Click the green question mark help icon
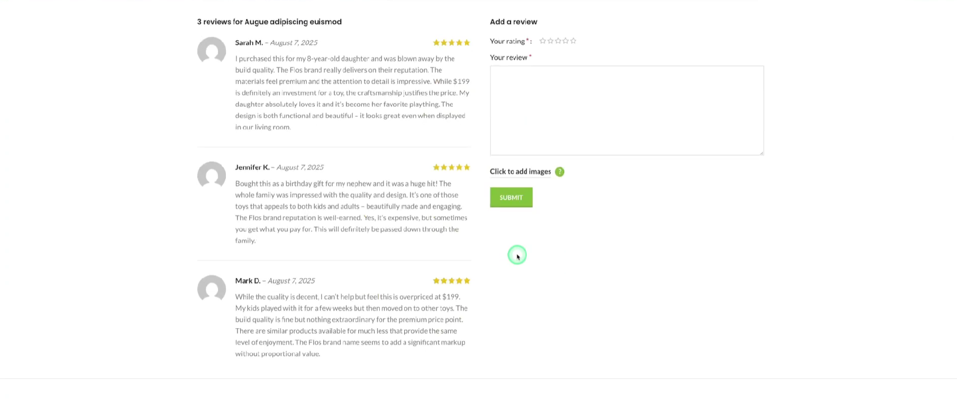This screenshot has width=957, height=409. pyautogui.click(x=560, y=172)
